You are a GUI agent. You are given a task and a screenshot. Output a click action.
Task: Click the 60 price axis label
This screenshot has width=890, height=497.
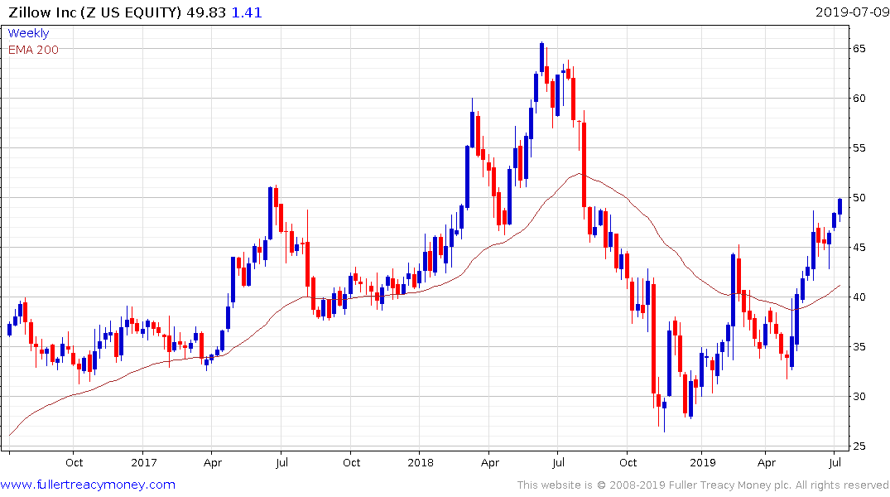859,99
